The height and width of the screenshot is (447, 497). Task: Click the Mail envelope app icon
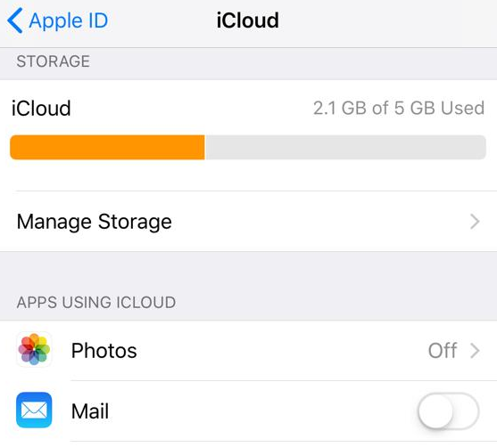pos(34,410)
